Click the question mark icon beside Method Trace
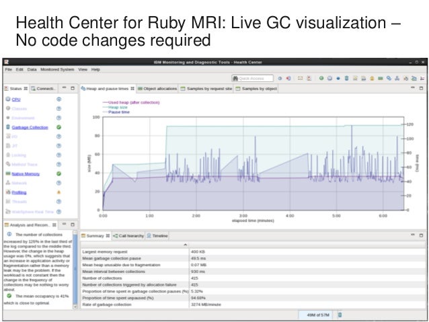The height and width of the screenshot is (322, 429). tap(58, 165)
